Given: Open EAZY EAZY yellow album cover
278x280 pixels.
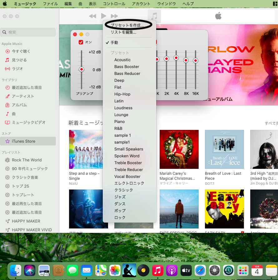Looking at the screenshot, I should click(x=224, y=209).
